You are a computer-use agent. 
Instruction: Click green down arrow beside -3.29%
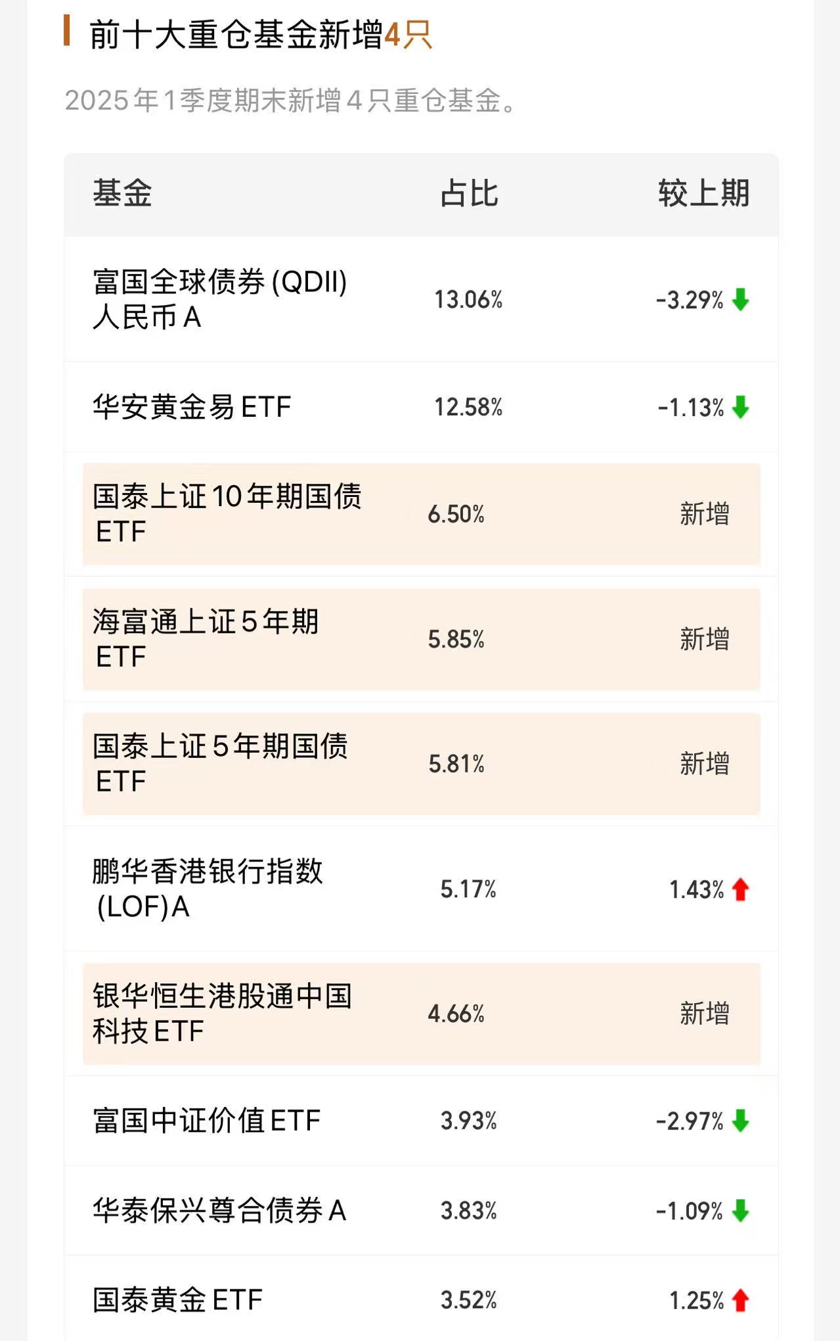point(740,300)
